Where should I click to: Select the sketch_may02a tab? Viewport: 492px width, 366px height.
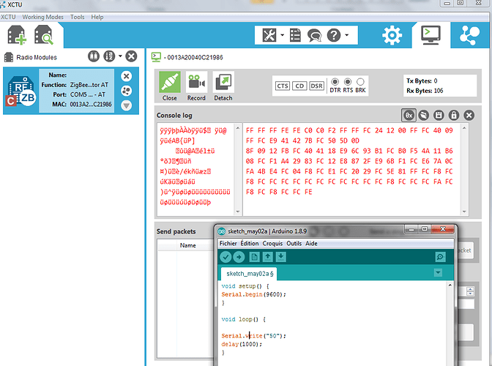click(249, 274)
